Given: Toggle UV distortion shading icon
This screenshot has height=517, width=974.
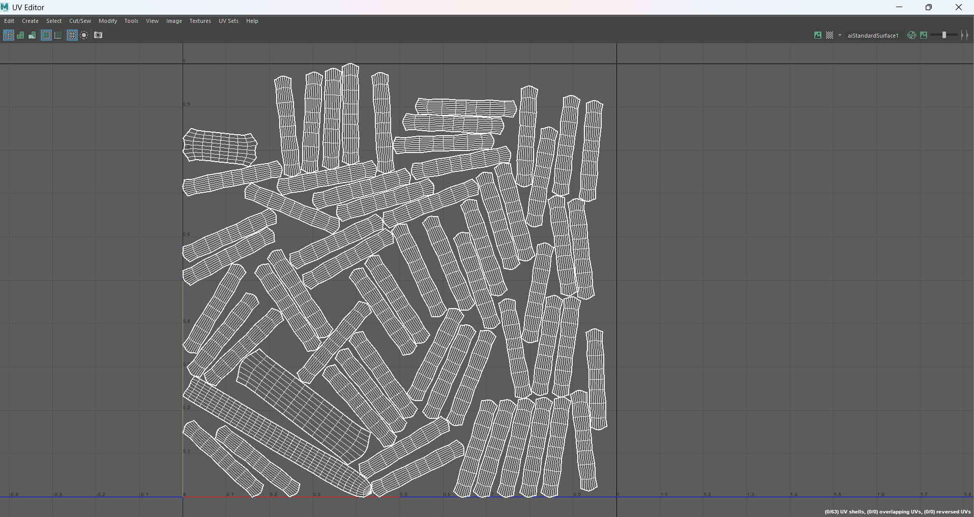Looking at the screenshot, I should [32, 35].
